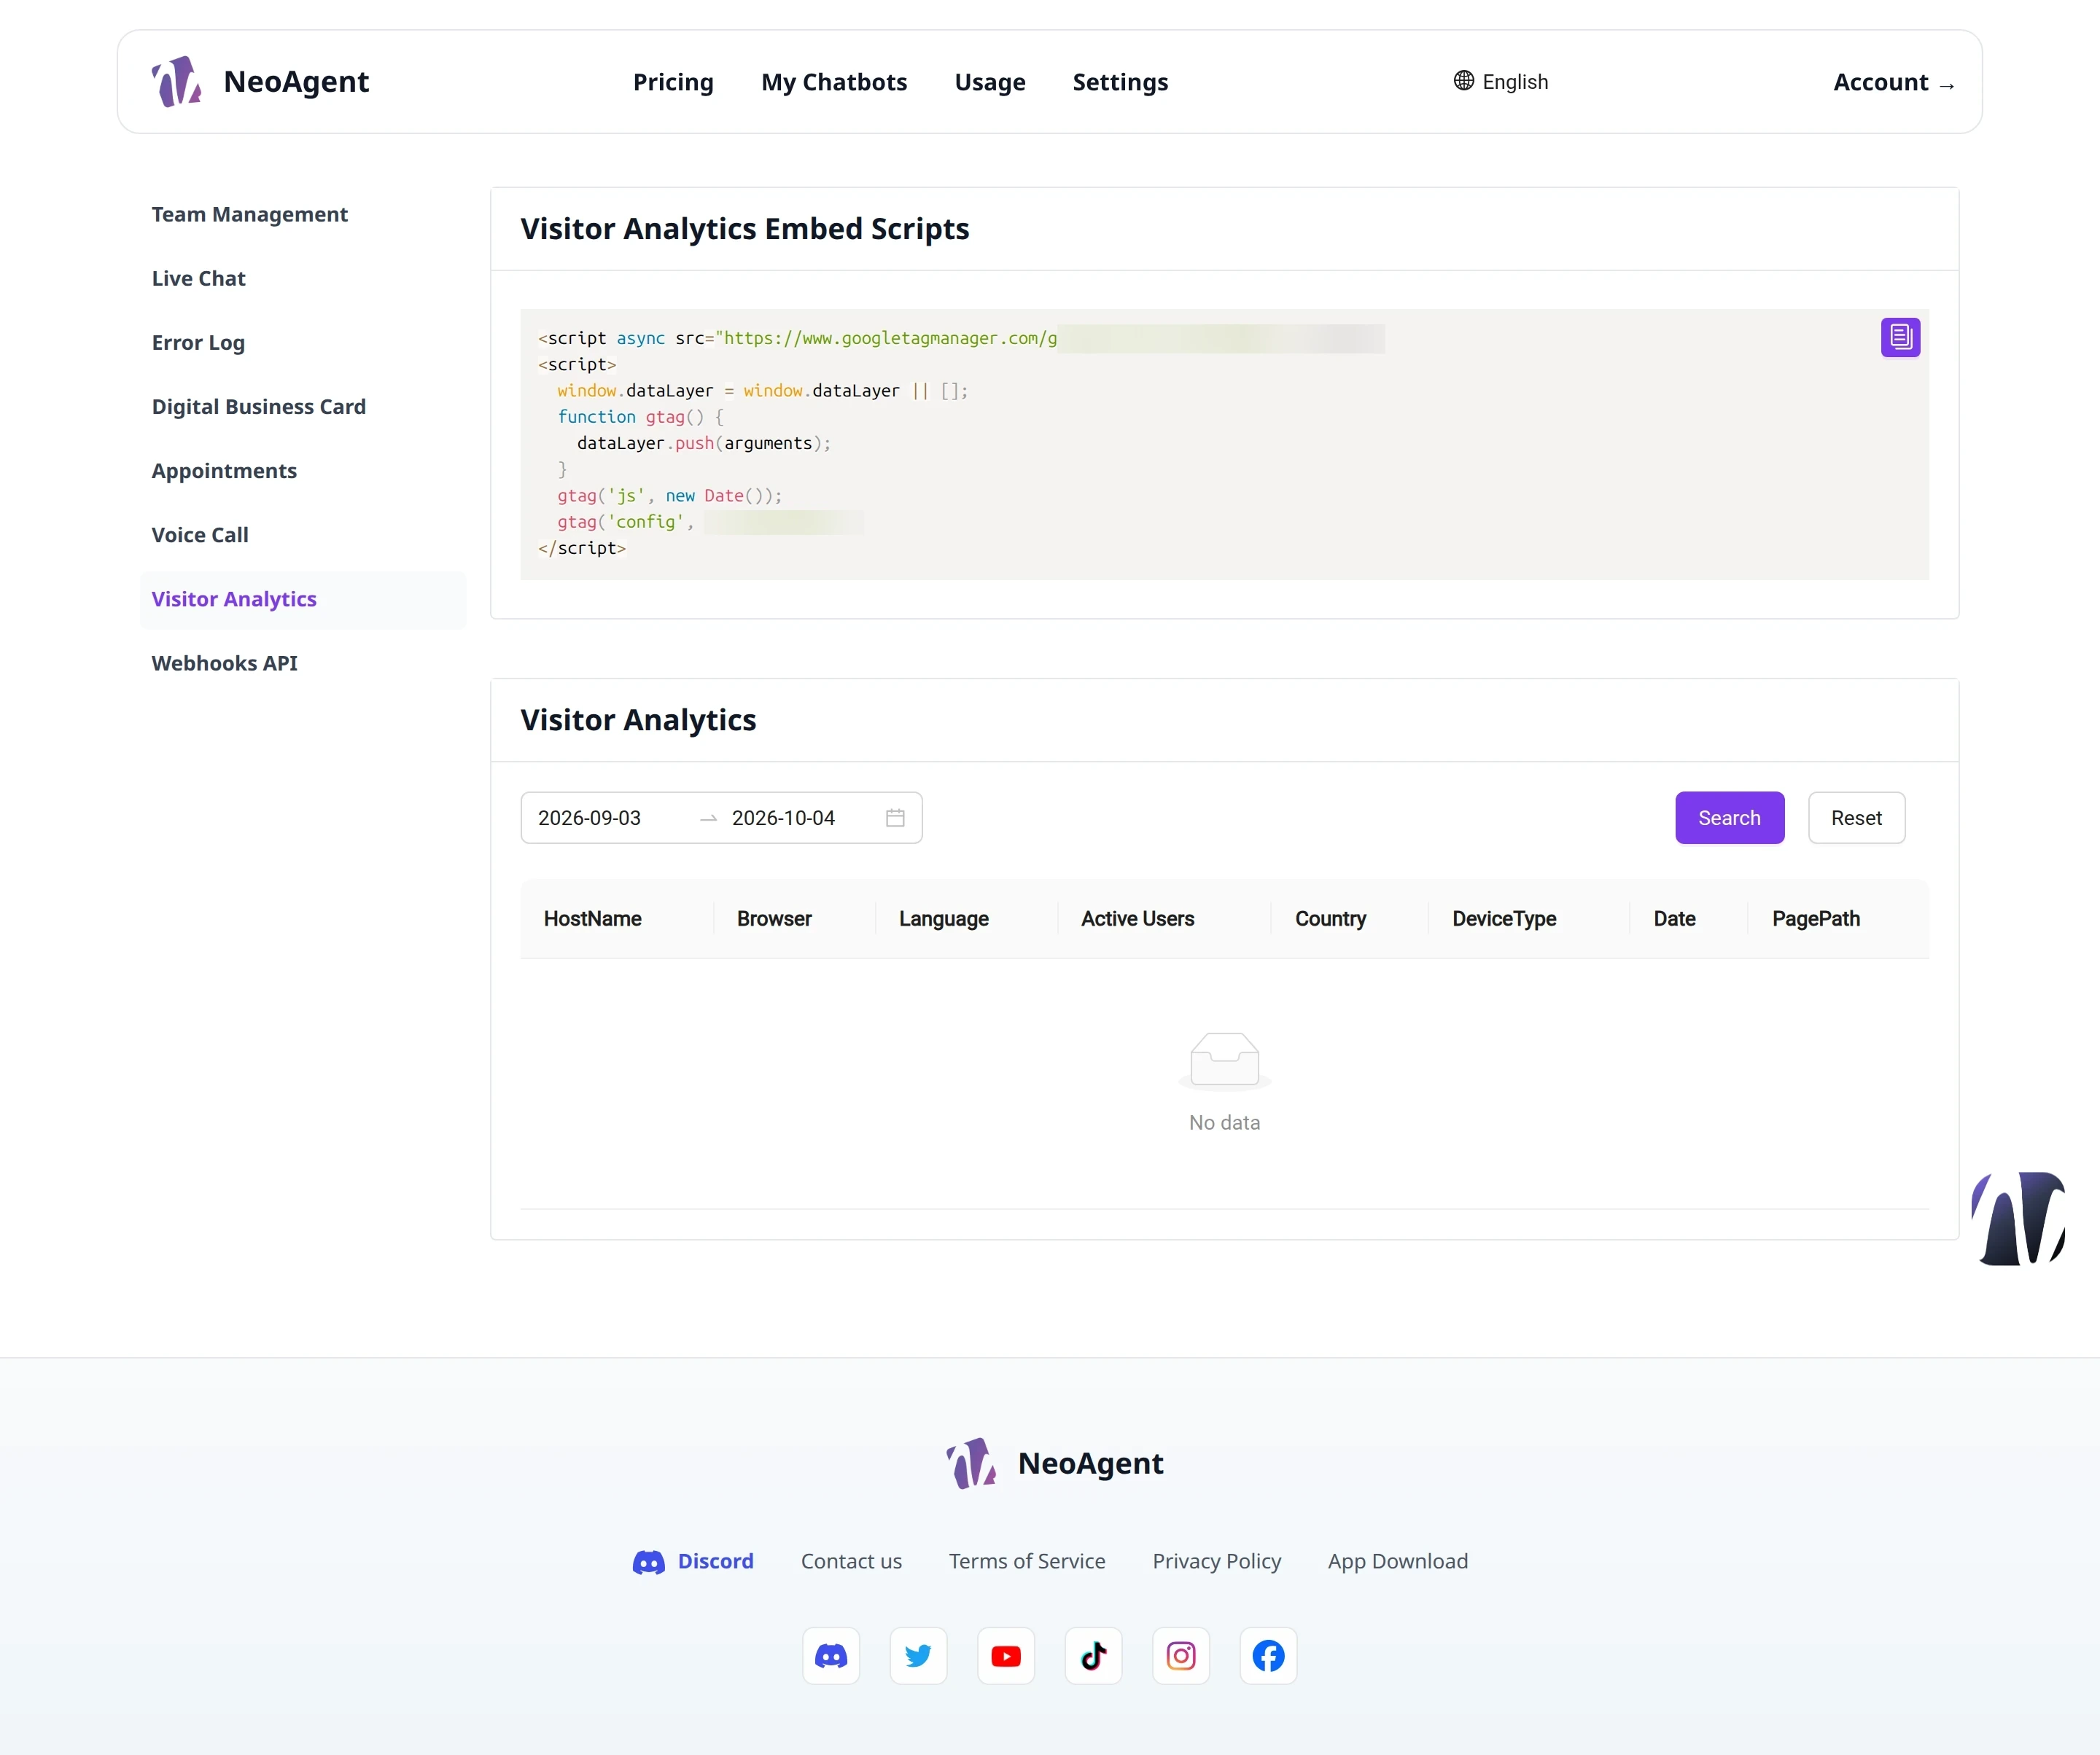The height and width of the screenshot is (1755, 2100).
Task: Open the English language selector
Action: [x=1501, y=82]
